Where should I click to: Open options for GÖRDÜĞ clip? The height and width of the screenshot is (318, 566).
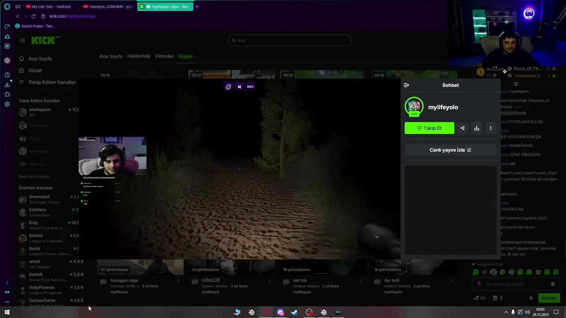click(270, 281)
